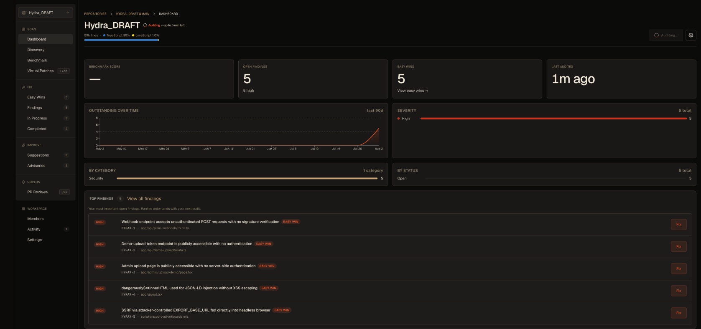Navigate to Easy Wins in the sidebar
Screen dimensions: 701x329
point(46,97)
